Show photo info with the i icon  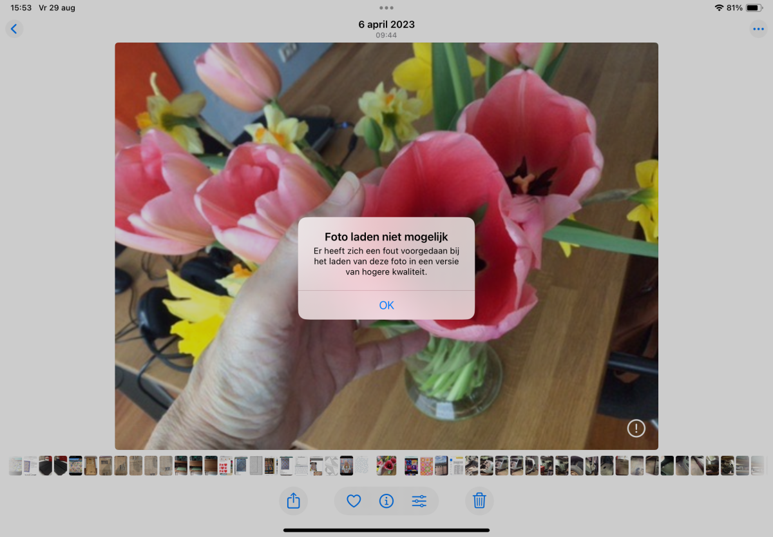pyautogui.click(x=386, y=501)
